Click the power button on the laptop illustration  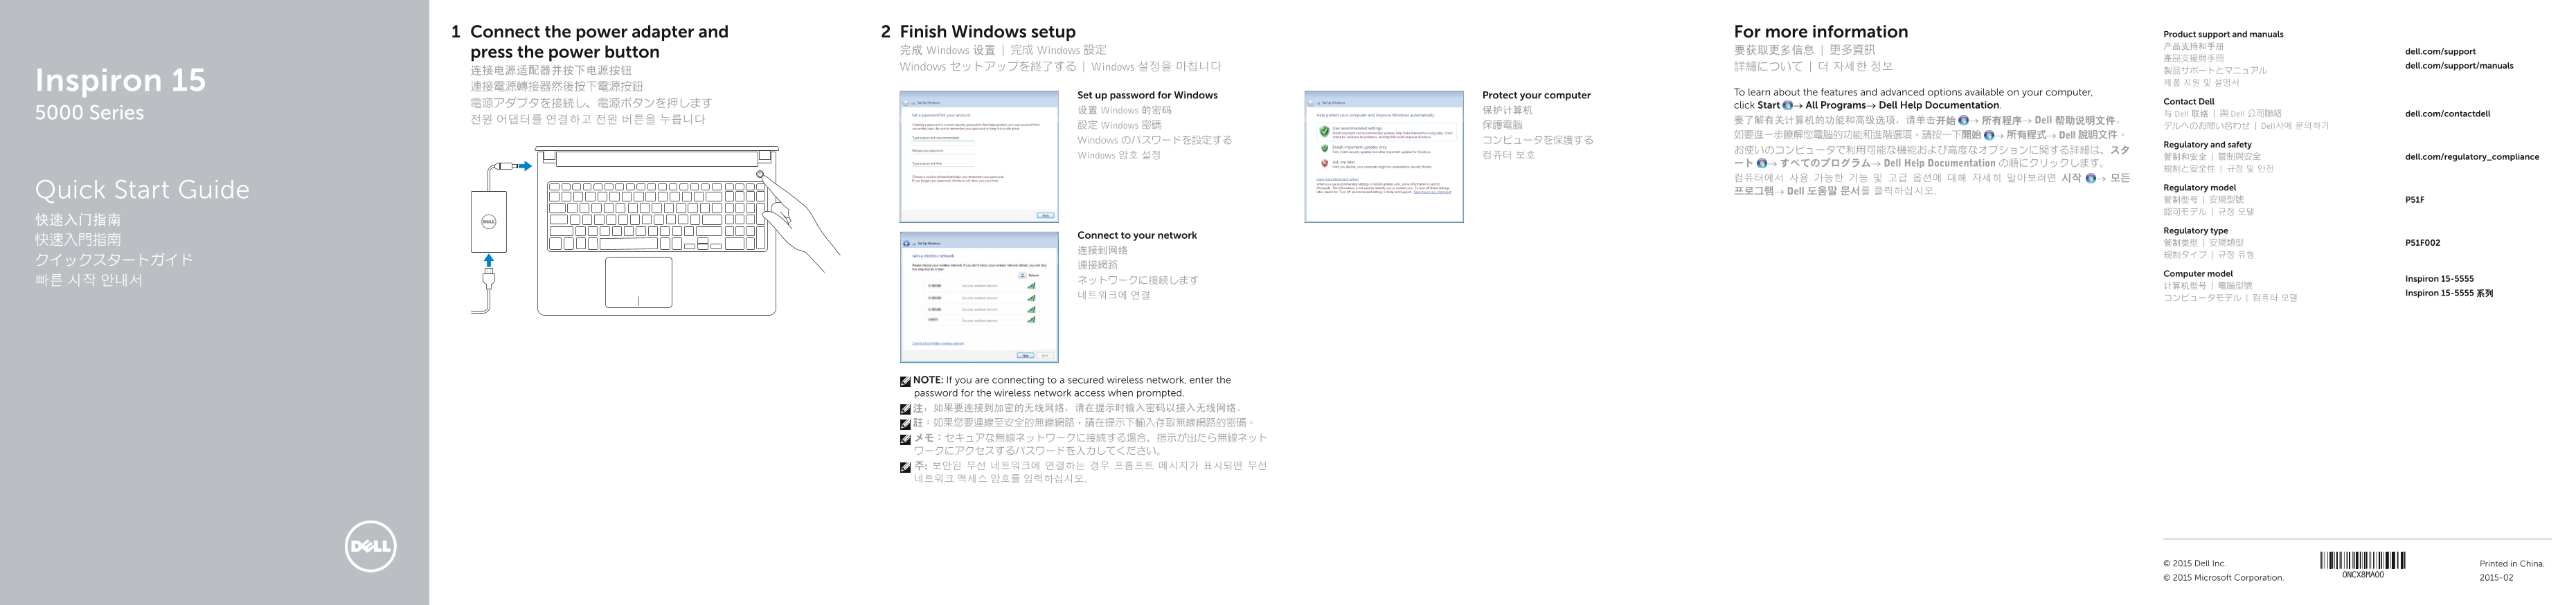coord(761,175)
